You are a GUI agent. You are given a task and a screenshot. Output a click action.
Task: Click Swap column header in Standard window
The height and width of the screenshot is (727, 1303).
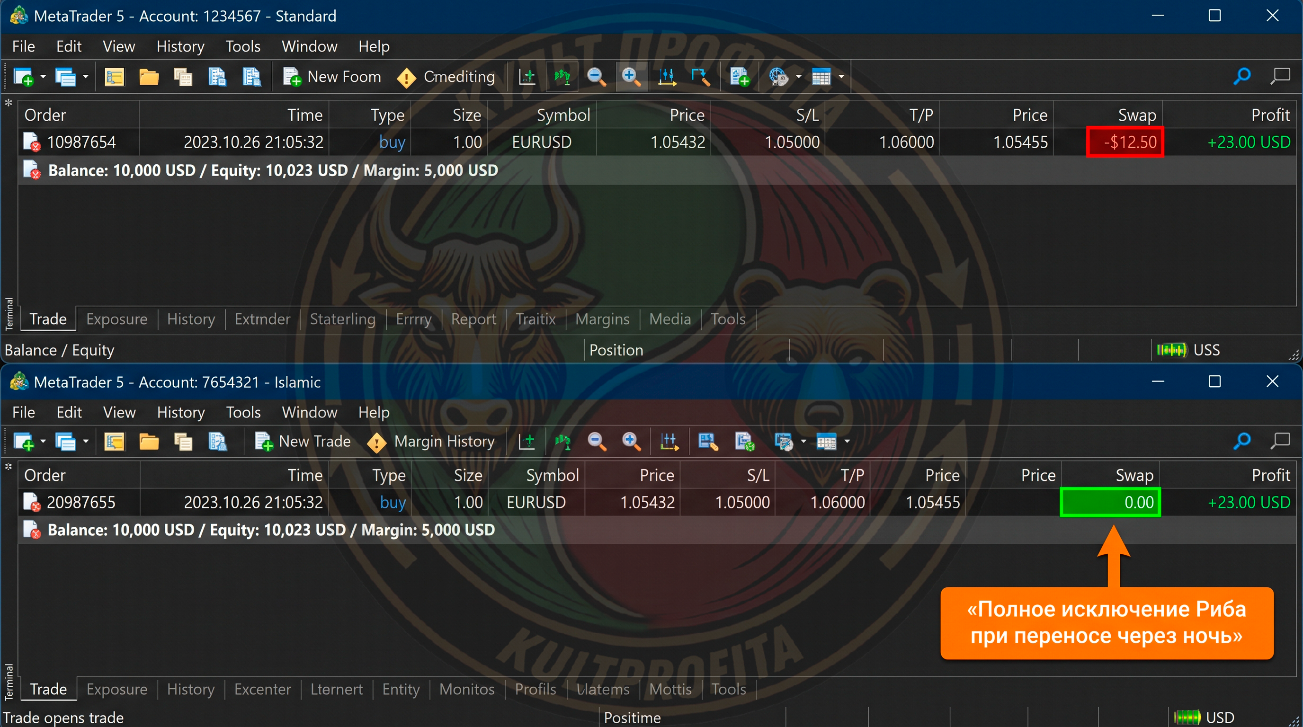1137,115
